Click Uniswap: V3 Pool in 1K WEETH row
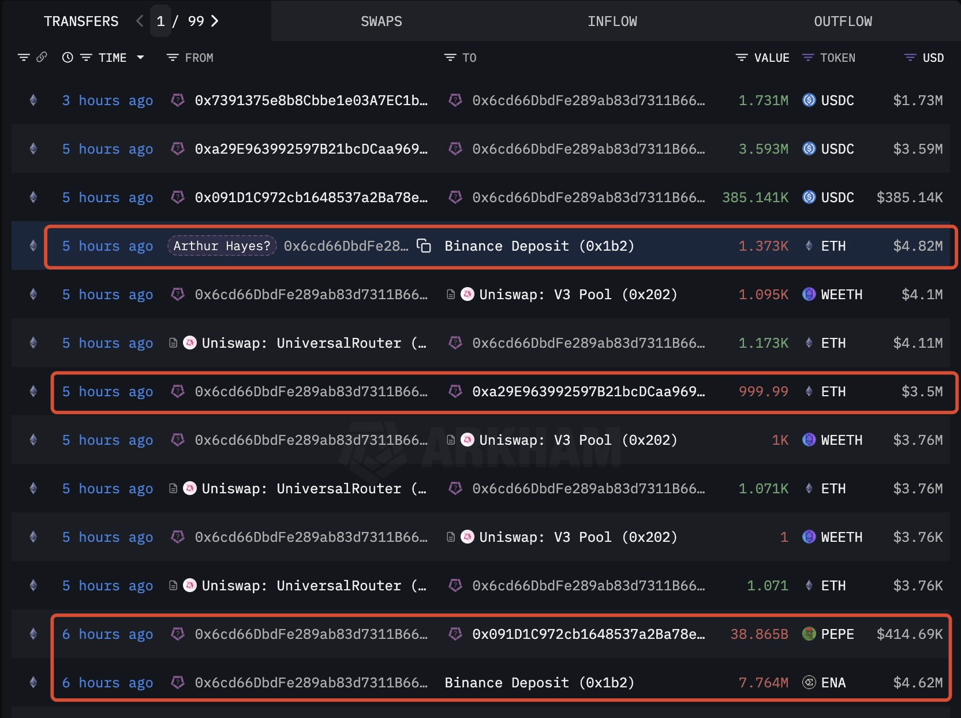 tap(578, 440)
